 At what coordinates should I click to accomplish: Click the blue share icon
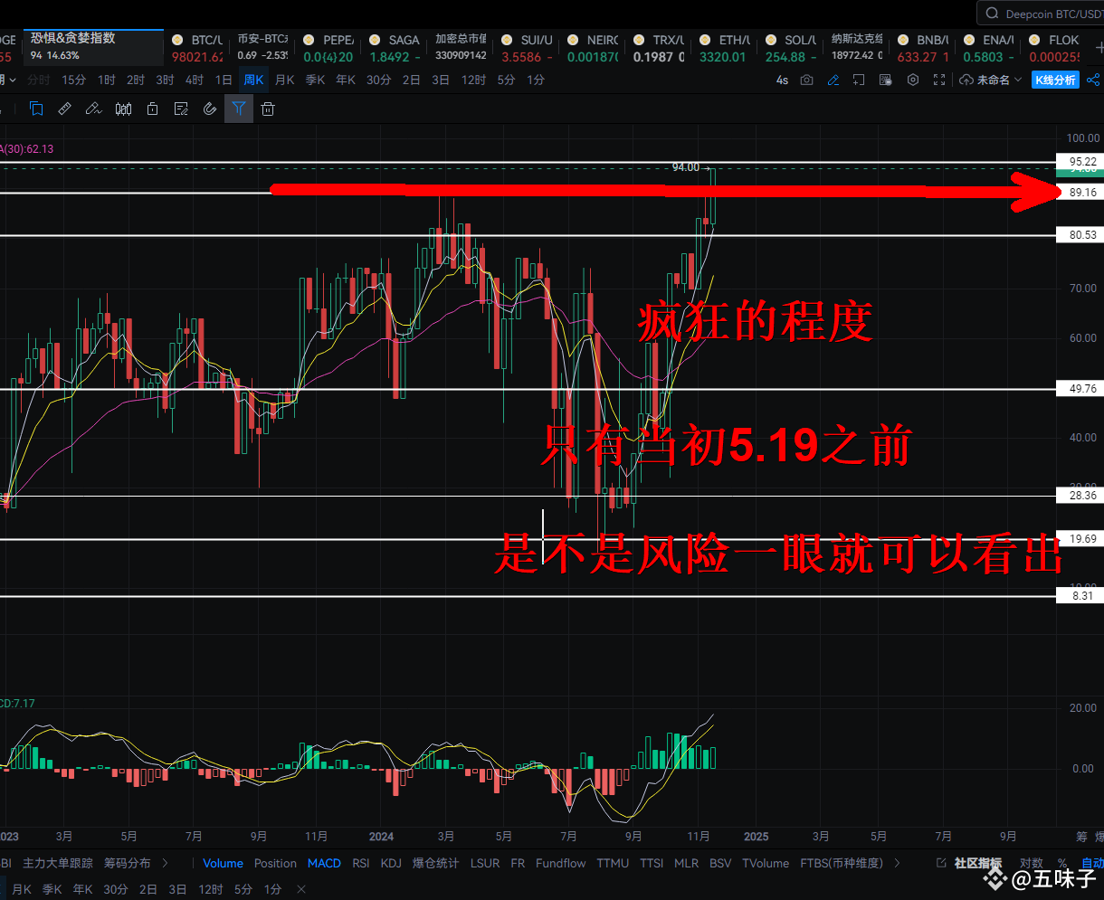pos(1092,80)
